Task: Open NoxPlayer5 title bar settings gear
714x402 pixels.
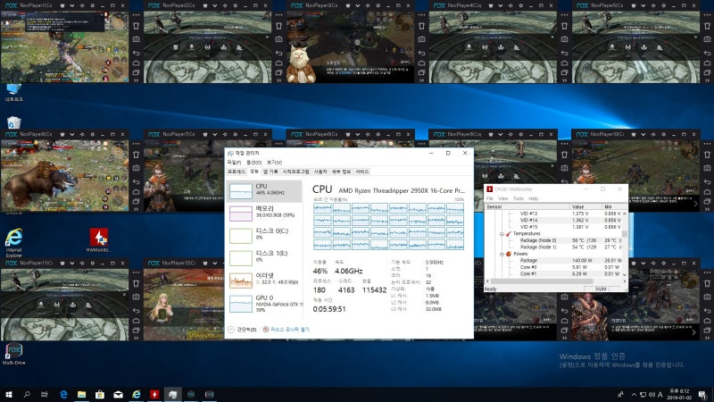Action: [664, 6]
